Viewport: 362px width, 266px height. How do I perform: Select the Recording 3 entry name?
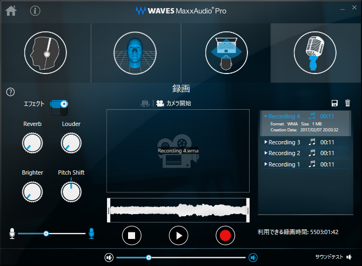[284, 142]
